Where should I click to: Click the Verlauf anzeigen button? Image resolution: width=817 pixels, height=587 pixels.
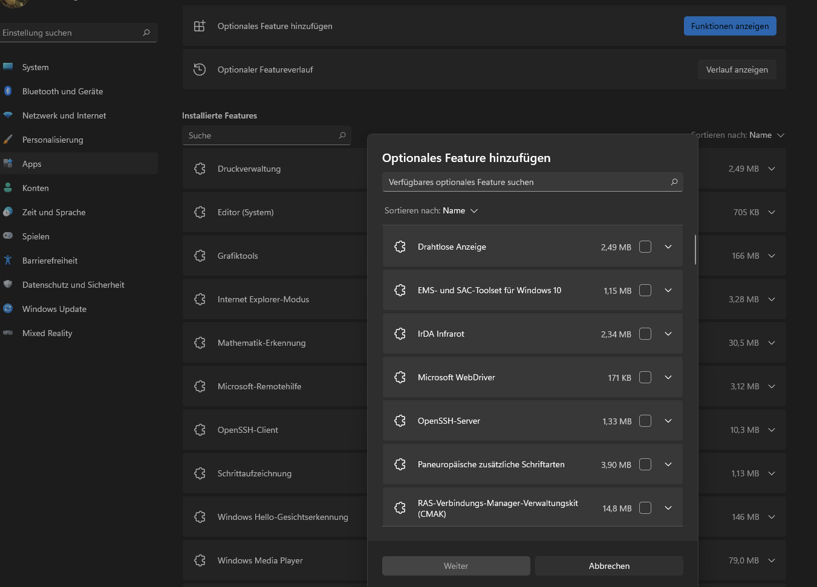[737, 70]
